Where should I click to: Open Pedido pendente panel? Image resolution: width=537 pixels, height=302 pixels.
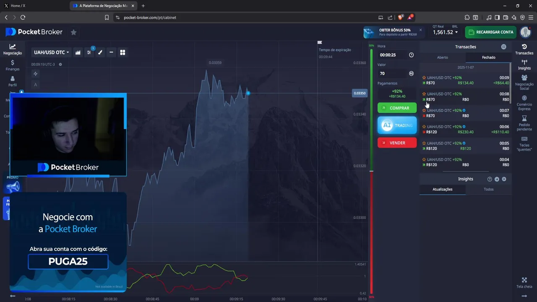point(524,123)
